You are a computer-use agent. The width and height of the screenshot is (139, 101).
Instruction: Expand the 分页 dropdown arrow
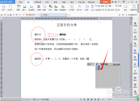(x=5, y=10)
